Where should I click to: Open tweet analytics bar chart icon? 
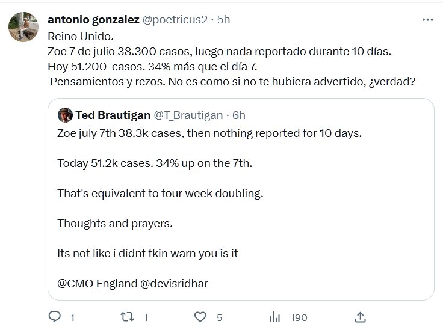276,317
